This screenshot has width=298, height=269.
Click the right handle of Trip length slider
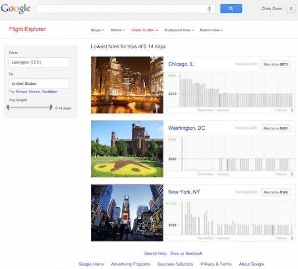[x=51, y=107]
